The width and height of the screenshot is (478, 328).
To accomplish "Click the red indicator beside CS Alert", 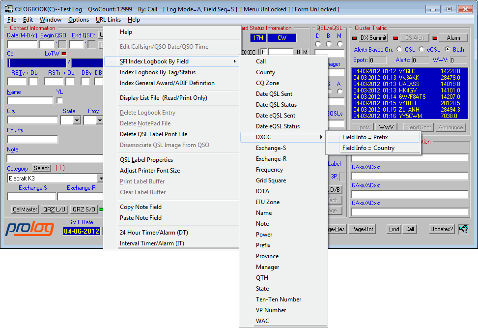I will 395,38.
